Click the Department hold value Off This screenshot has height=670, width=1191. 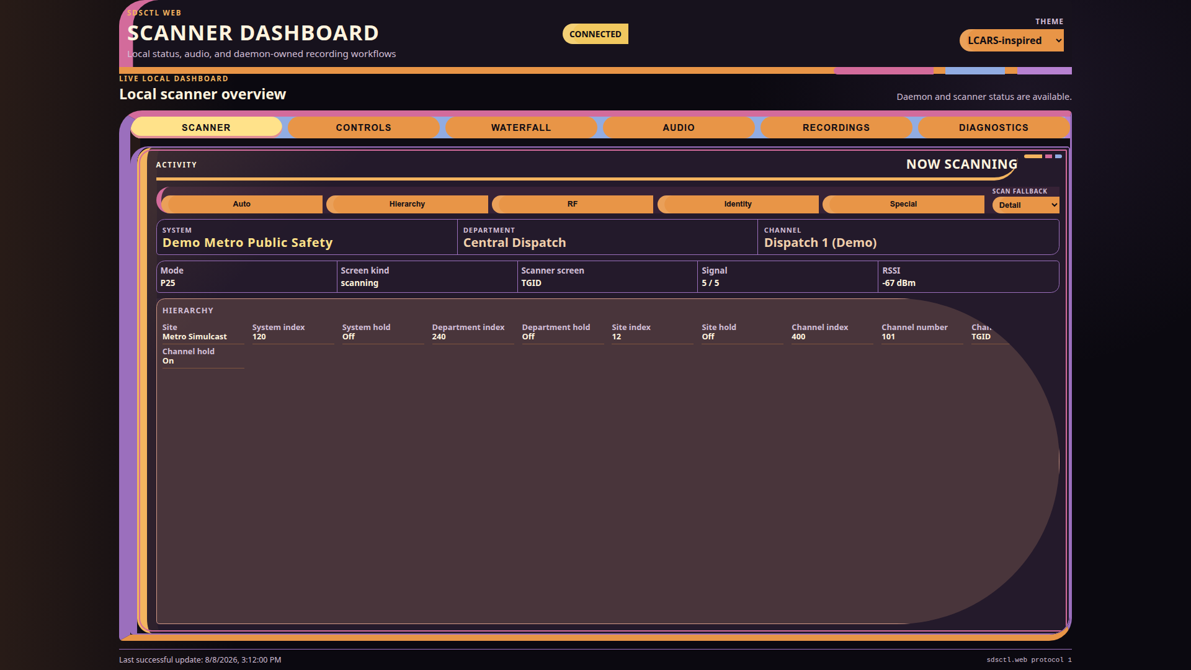529,337
